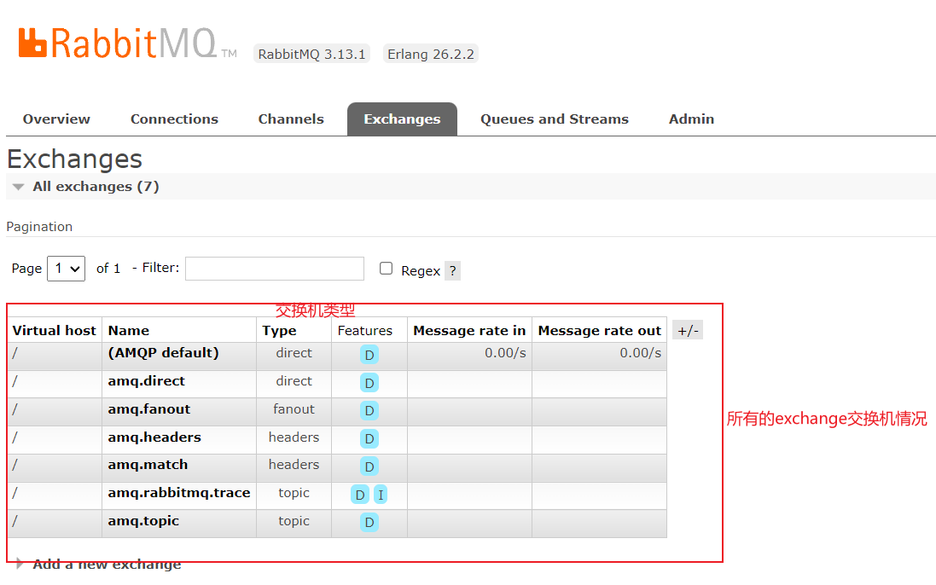Click the exchange Filter input field
The image size is (936, 585).
tap(275, 269)
